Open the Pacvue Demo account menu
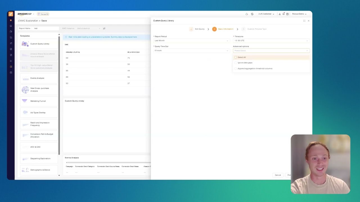 click(x=299, y=14)
